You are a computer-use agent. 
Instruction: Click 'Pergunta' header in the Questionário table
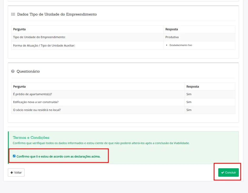19,87
